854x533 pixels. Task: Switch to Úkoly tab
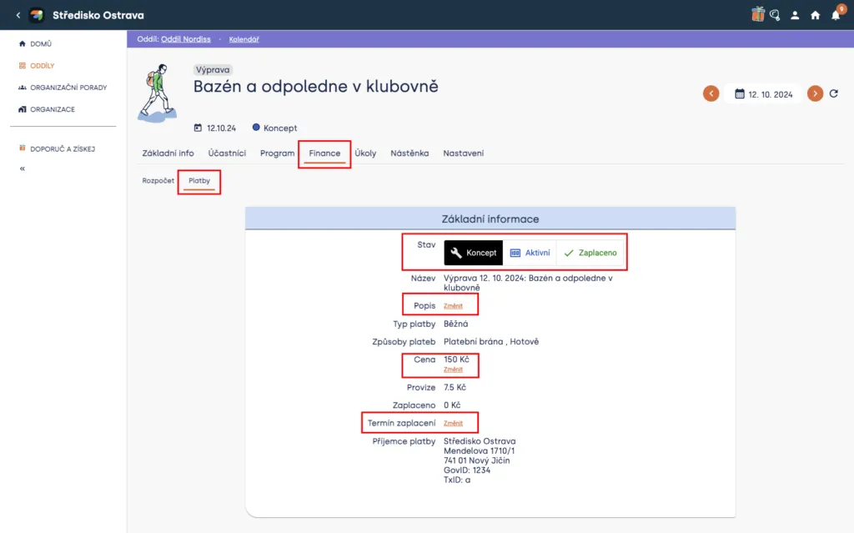pyautogui.click(x=365, y=153)
